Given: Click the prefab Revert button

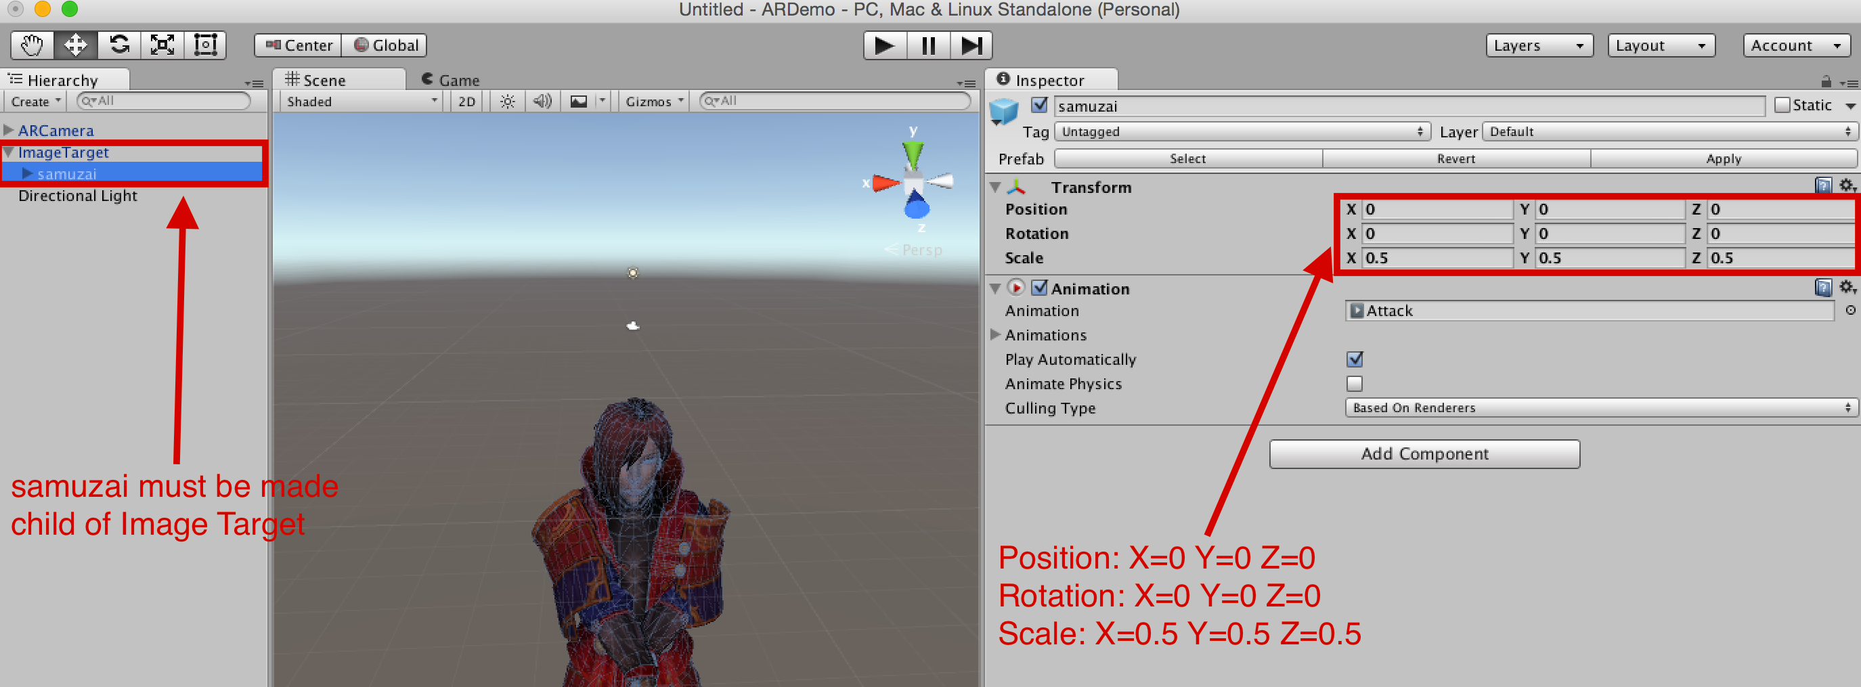Looking at the screenshot, I should click(1455, 159).
